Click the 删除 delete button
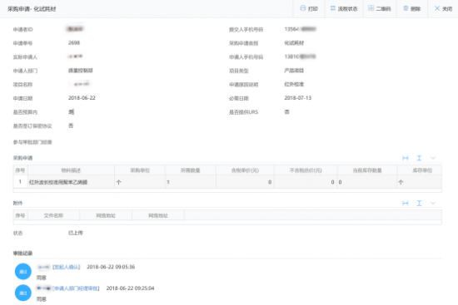The image size is (458, 305). click(x=412, y=9)
